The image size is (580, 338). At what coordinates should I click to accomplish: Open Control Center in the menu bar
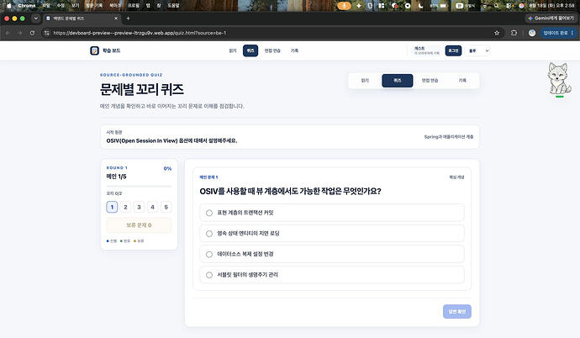click(509, 6)
